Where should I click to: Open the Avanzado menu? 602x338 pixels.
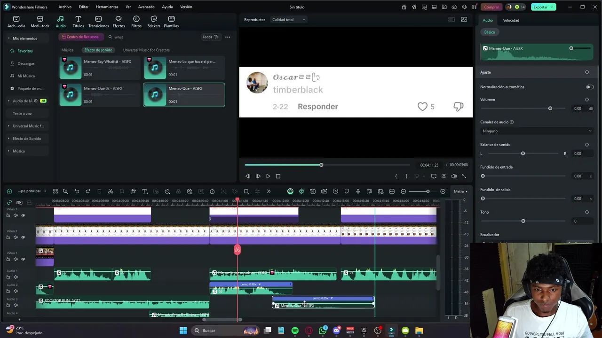(x=146, y=7)
